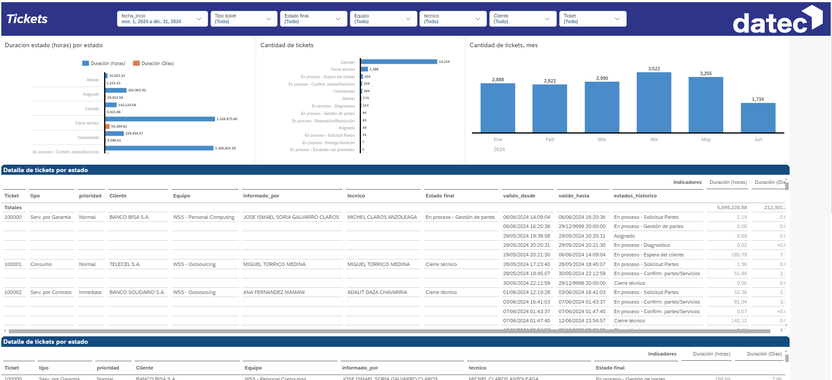Image resolution: width=832 pixels, height=380 pixels.
Task: Click the Totales row label
Action: pyautogui.click(x=13, y=207)
